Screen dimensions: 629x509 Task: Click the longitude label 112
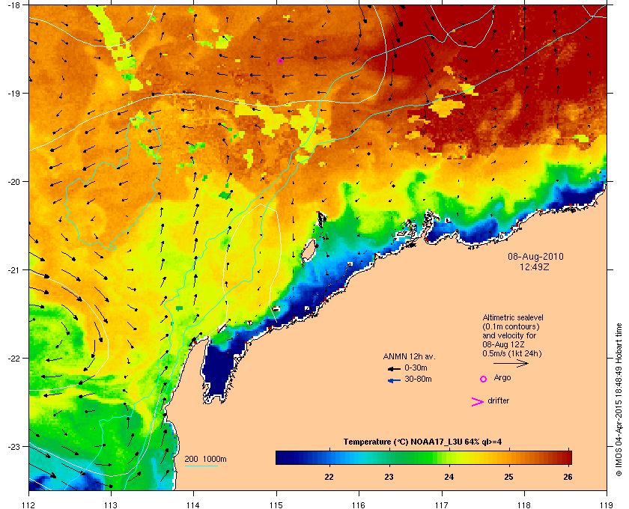pos(28,505)
